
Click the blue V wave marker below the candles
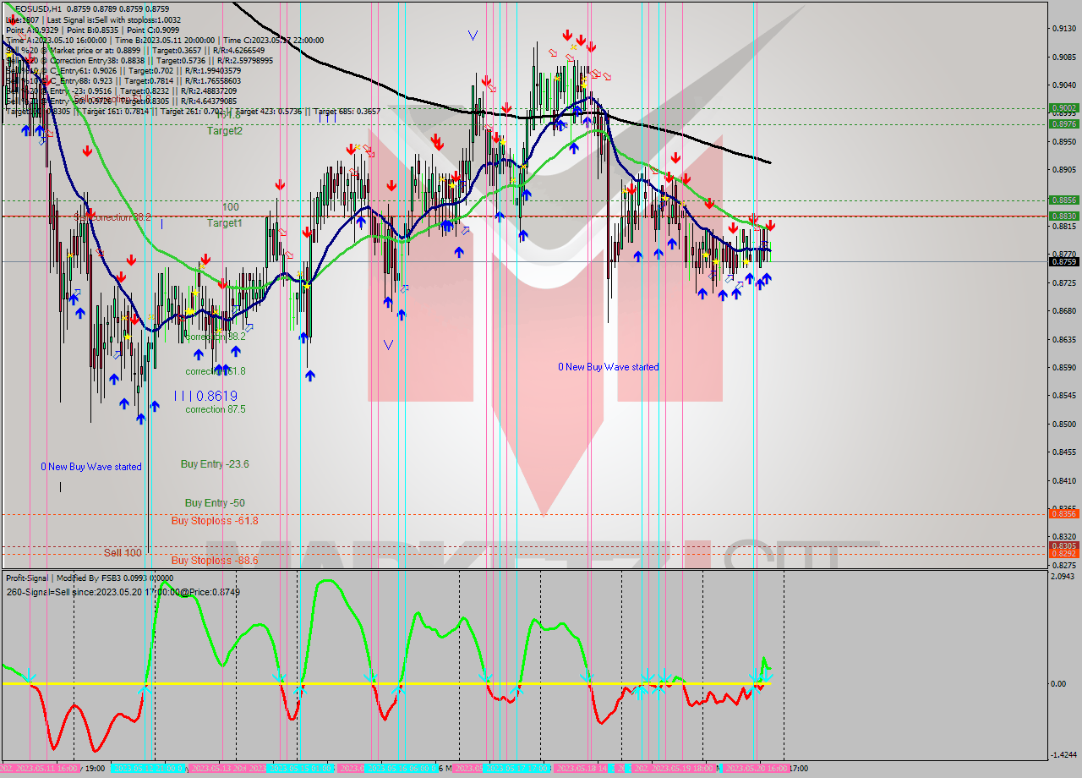388,345
